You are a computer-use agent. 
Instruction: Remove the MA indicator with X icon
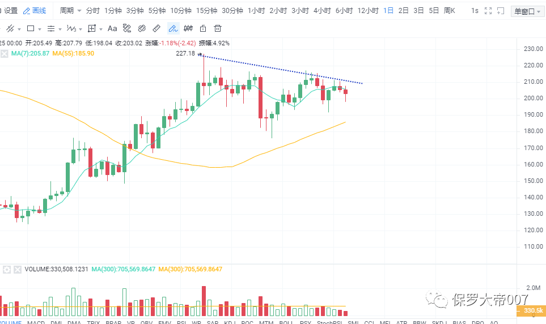pos(4,54)
